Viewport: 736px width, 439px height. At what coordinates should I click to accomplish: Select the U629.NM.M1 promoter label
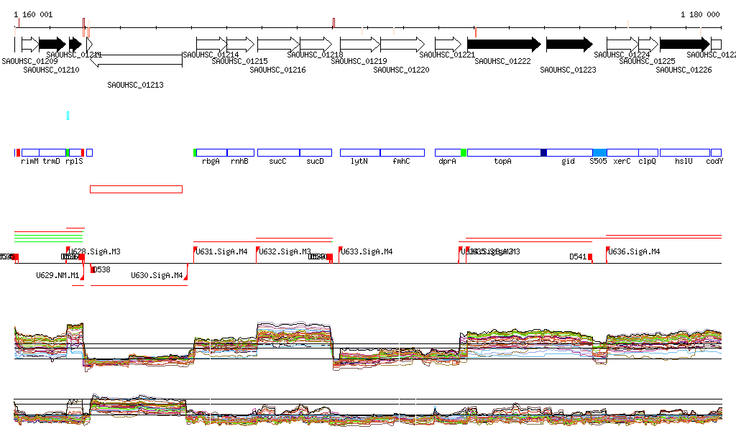point(57,275)
